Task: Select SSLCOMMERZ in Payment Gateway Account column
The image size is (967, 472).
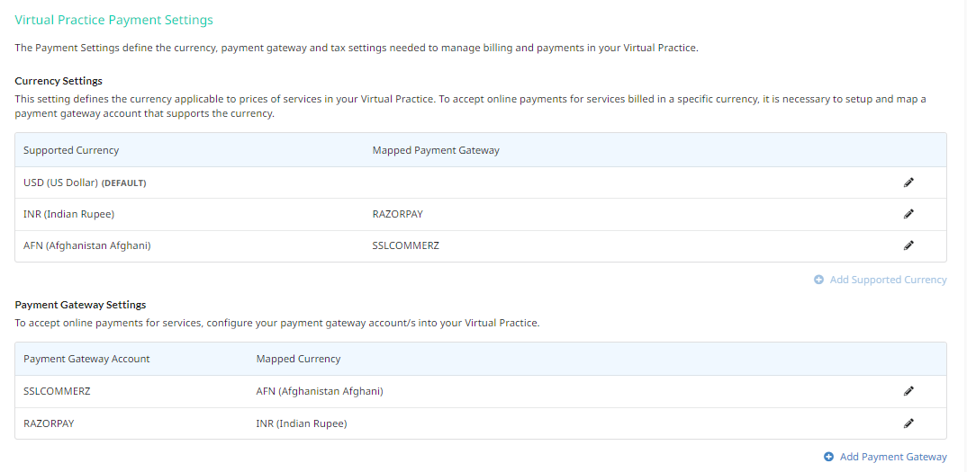Action: coord(57,391)
